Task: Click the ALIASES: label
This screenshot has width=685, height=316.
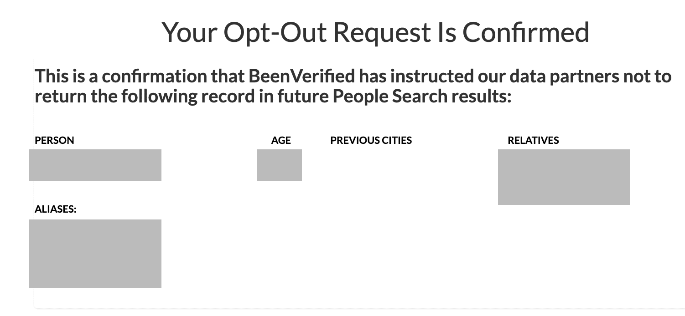Action: [x=56, y=209]
